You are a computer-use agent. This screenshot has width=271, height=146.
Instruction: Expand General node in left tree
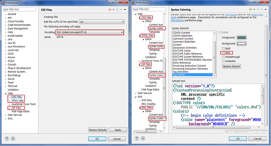click(6, 14)
